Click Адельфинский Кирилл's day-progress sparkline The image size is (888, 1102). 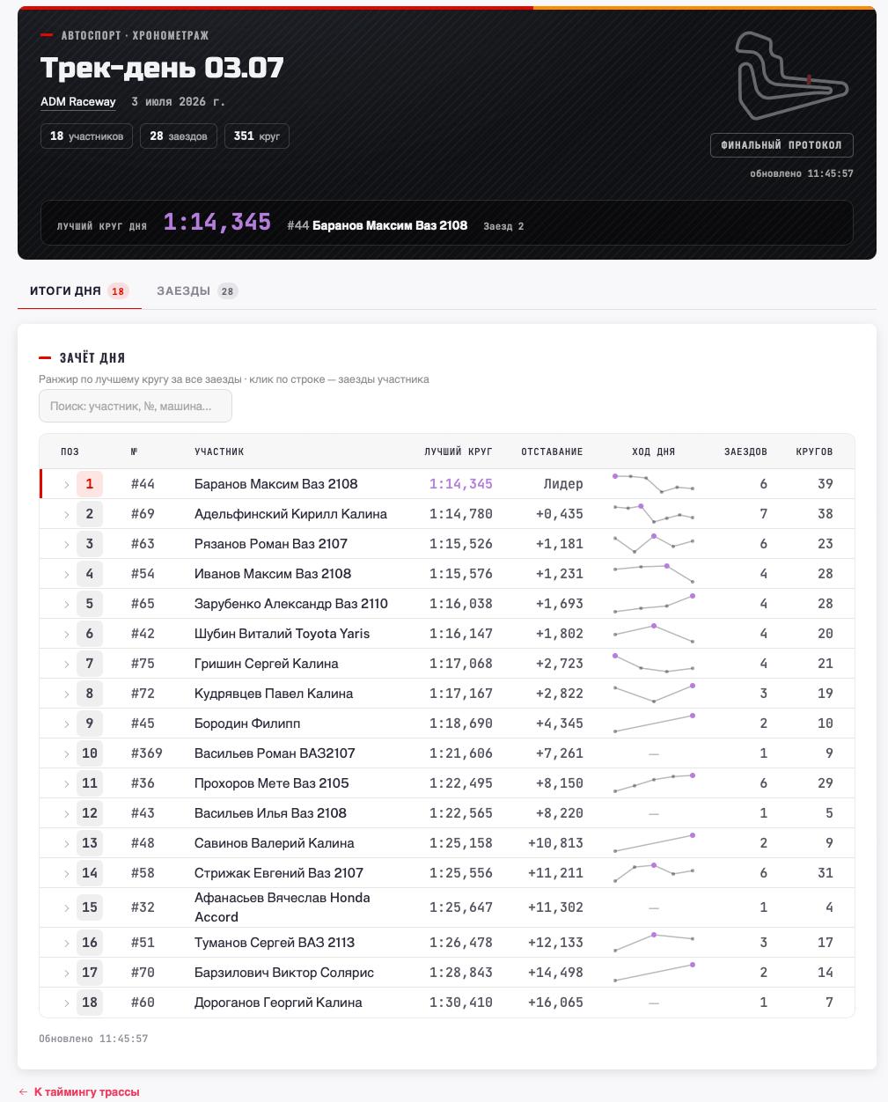(x=654, y=513)
